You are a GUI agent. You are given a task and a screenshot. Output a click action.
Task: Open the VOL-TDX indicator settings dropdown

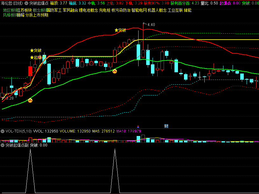pyautogui.click(x=3, y=131)
